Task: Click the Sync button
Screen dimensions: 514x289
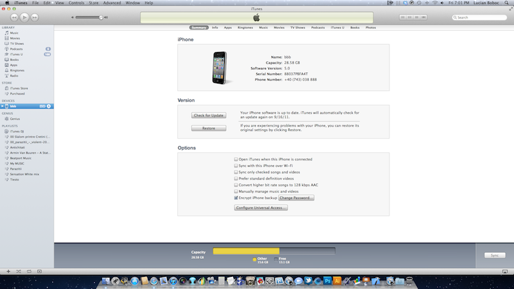Action: [x=495, y=255]
